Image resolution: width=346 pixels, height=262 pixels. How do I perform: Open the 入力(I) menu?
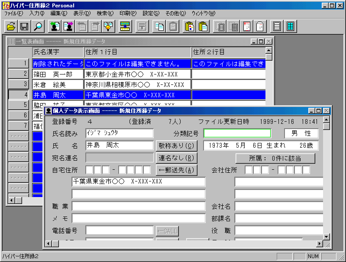tap(37, 13)
